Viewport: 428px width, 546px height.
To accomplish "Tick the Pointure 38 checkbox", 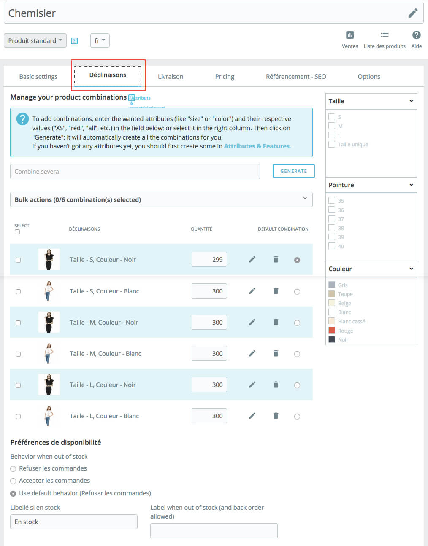I will tap(332, 228).
